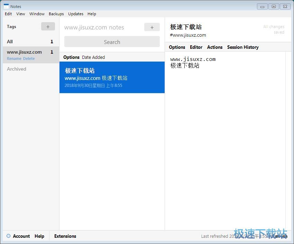The width and height of the screenshot is (294, 244).
Task: Click the Search notes field
Action: (112, 42)
